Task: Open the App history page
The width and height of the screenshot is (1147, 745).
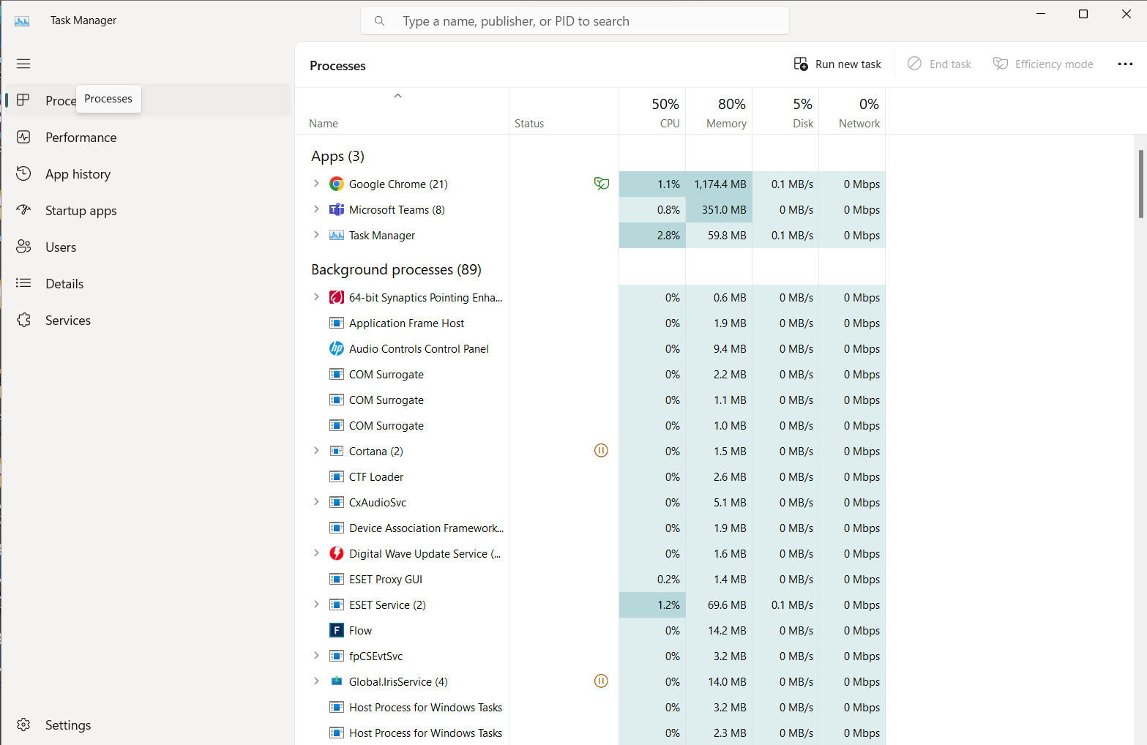Action: [x=148, y=173]
